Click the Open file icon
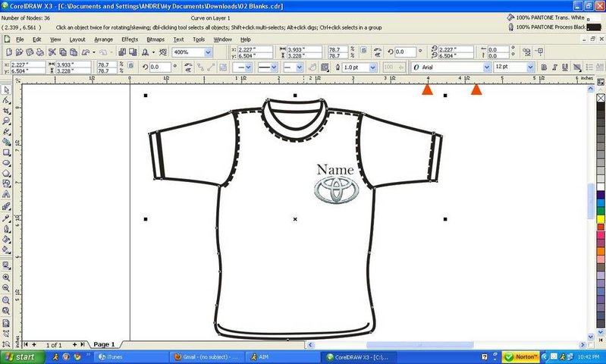This screenshot has height=364, width=606. point(19,52)
